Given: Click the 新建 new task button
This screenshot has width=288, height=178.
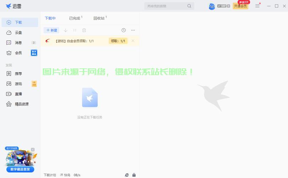Looking at the screenshot, I should point(51,30).
